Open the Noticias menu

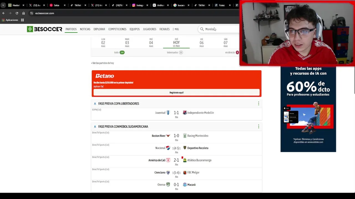click(85, 29)
